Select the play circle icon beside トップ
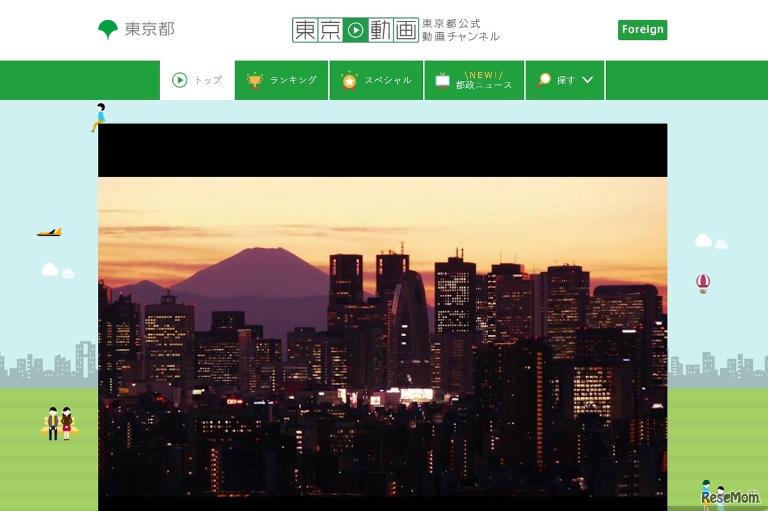This screenshot has height=511, width=768. pyautogui.click(x=179, y=80)
